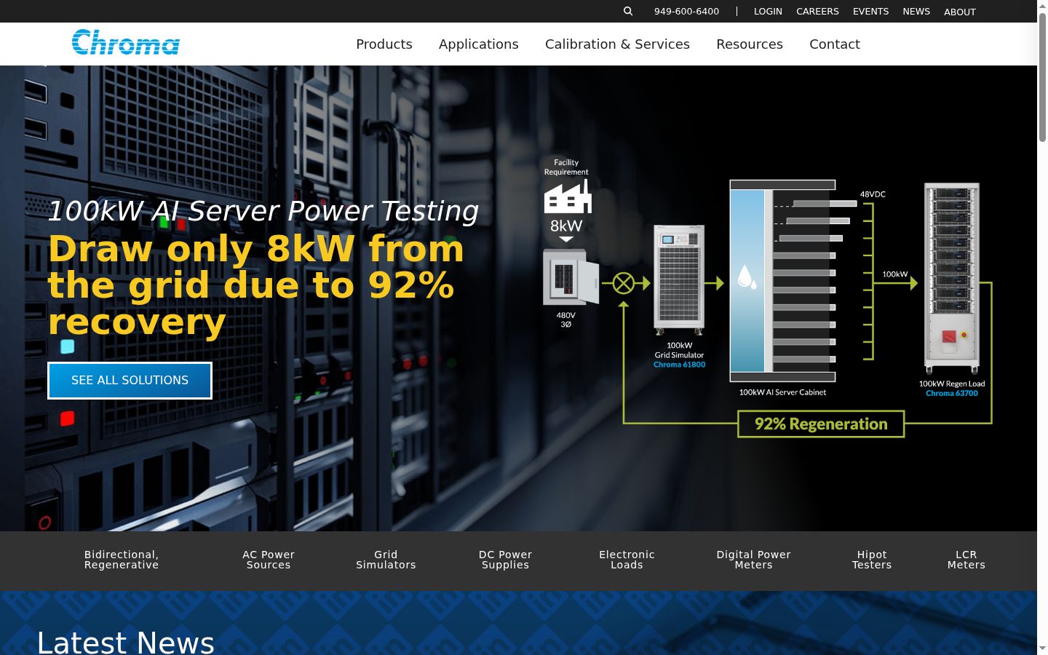Image resolution: width=1048 pixels, height=655 pixels.
Task: View the NEWS page
Action: [x=916, y=12]
